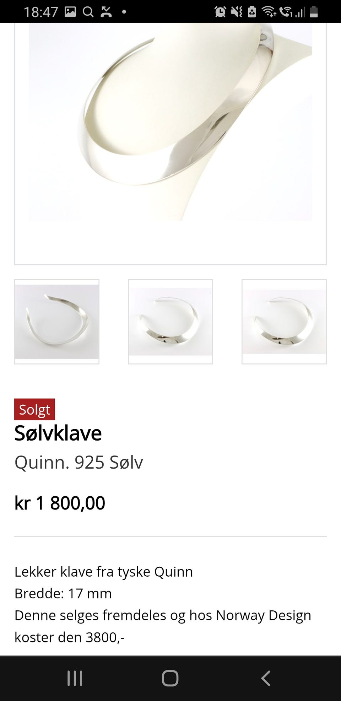Screen dimensions: 341x701
Task: Select the middle silver collar thumbnail
Action: click(170, 322)
